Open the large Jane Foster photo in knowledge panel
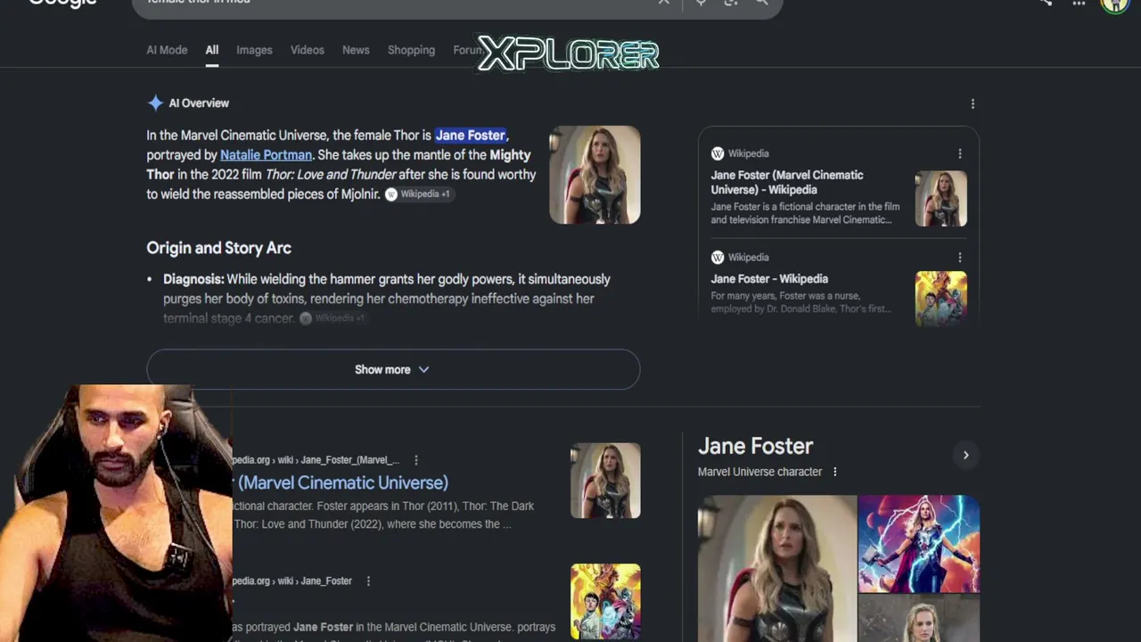This screenshot has height=642, width=1141. point(777,569)
